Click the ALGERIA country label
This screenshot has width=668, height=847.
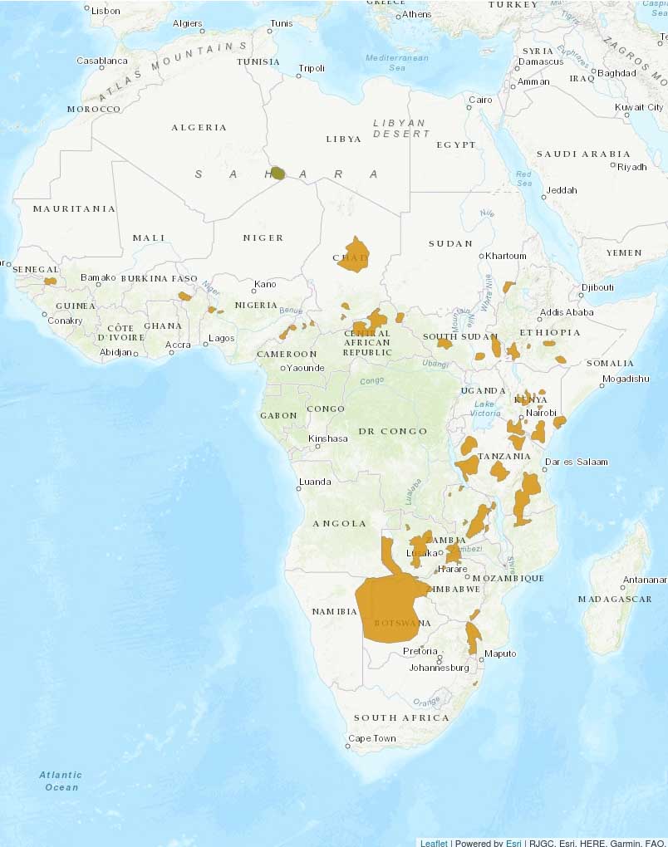tap(199, 127)
